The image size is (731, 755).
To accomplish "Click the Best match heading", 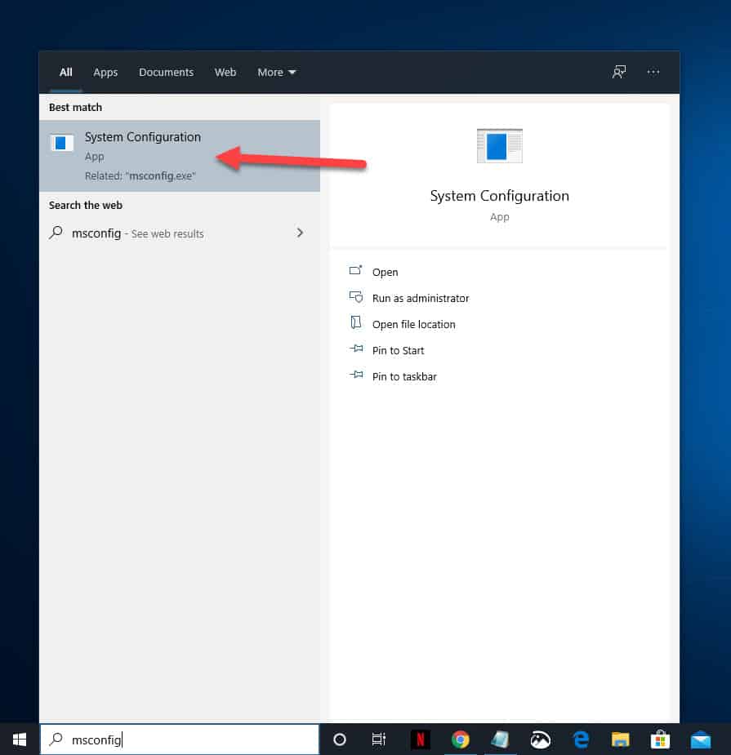I will 75,108.
